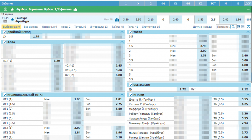Open match statistics chart icon next to Матч ТВ
Screen dimensions: 252x140
point(117,20)
